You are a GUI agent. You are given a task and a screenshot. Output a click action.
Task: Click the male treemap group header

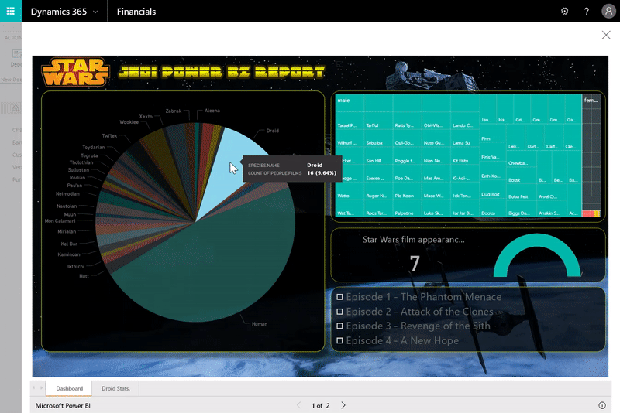pyautogui.click(x=343, y=101)
